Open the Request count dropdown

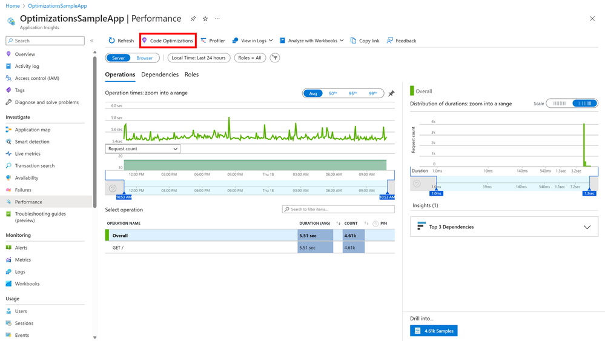tap(142, 148)
